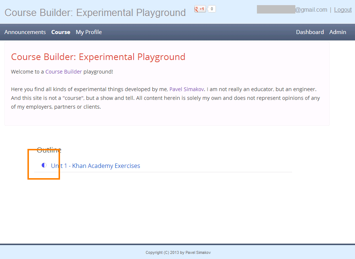Click the half-filled progress circle beside Unit 1
The height and width of the screenshot is (259, 355).
[x=44, y=165]
